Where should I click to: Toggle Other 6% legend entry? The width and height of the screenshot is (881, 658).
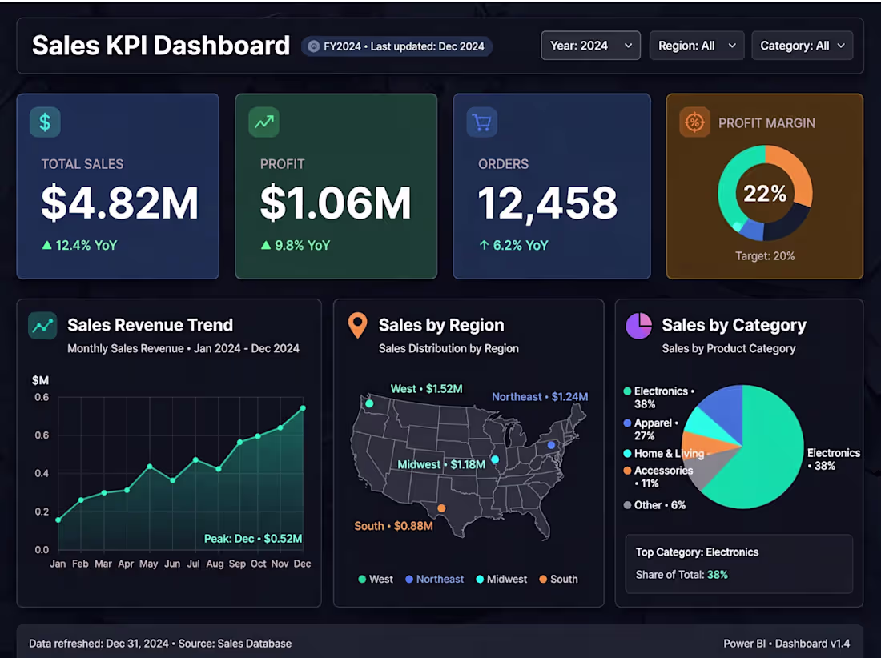point(654,505)
